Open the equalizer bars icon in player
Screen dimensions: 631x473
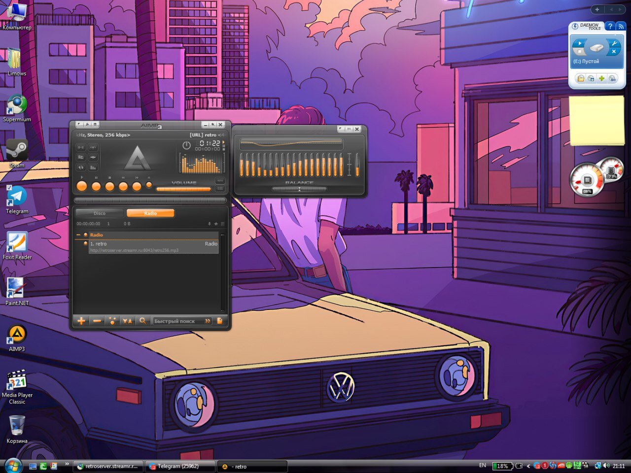[93, 168]
